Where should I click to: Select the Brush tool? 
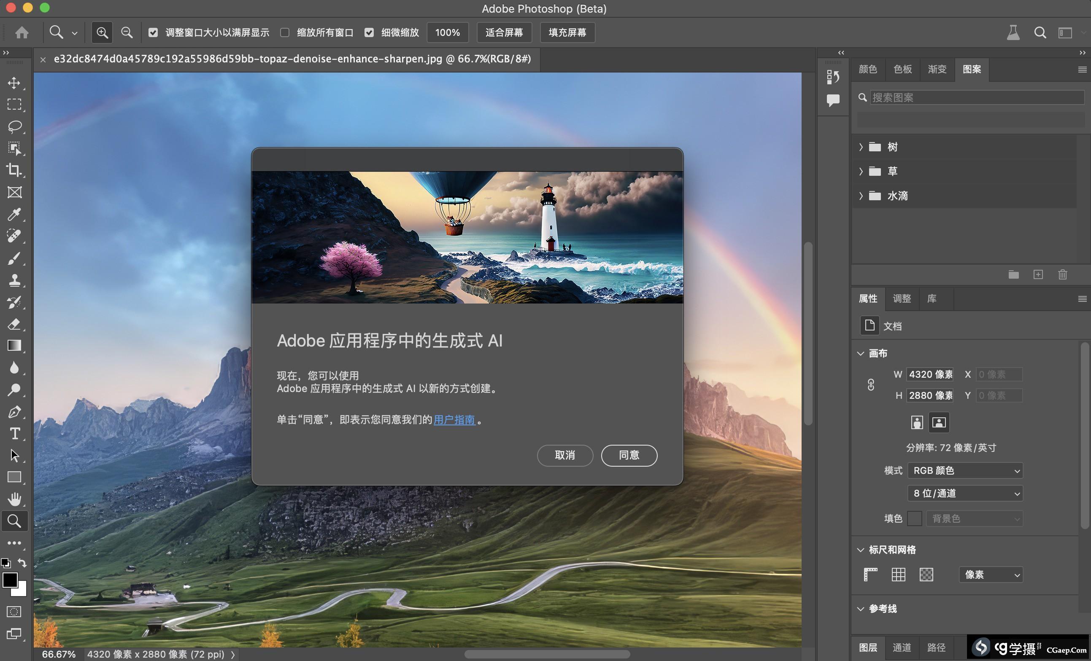14,258
